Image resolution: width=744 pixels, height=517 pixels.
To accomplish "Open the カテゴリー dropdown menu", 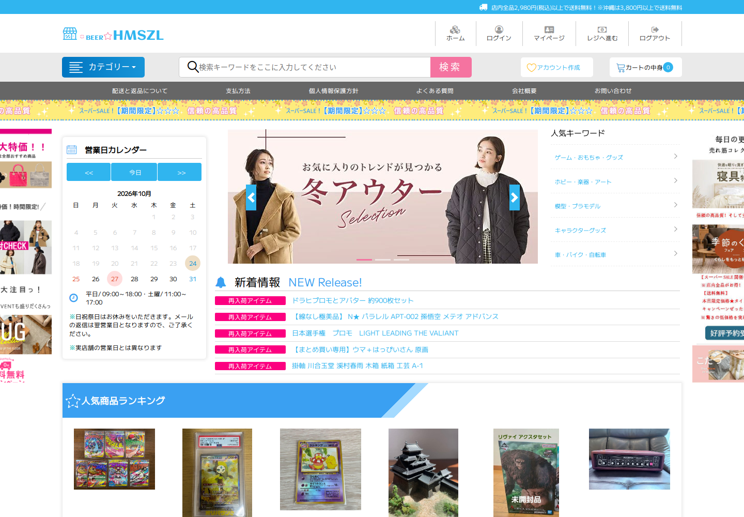I will pyautogui.click(x=103, y=67).
